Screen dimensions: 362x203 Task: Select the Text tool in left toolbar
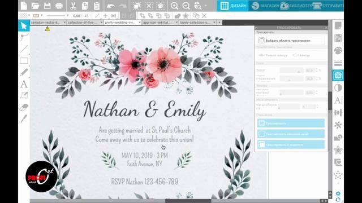coord(24,84)
